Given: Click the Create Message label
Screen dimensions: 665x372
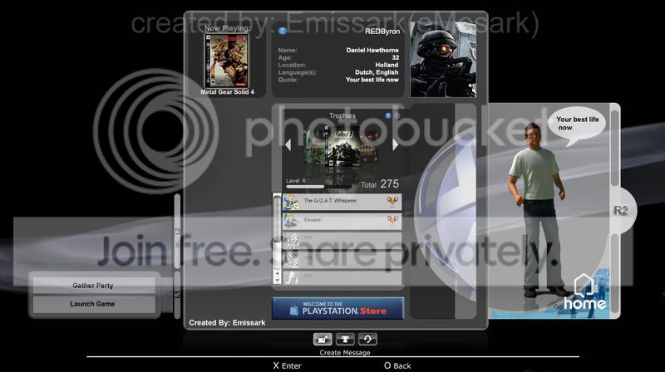Looking at the screenshot, I should 345,353.
